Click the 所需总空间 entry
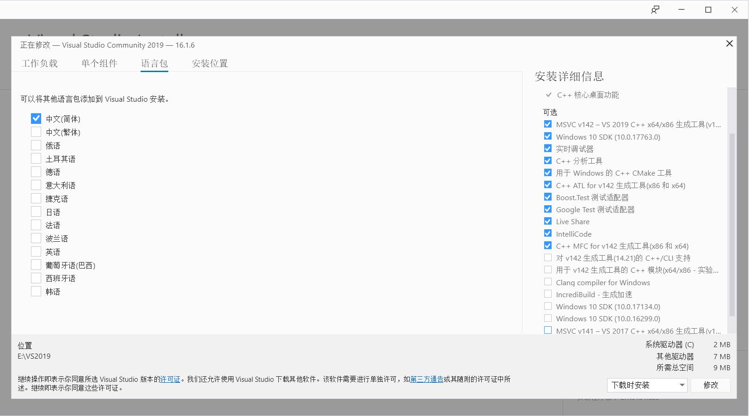The image size is (749, 416). click(694, 367)
